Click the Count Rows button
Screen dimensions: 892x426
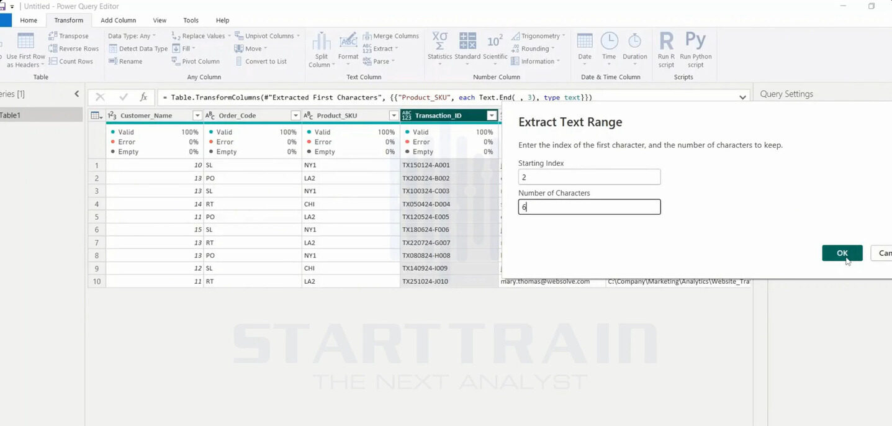click(71, 61)
